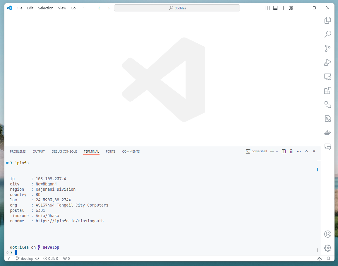Viewport: 338px width, 266px height.
Task: Launch a new terminal with the plus icon
Action: point(272,151)
